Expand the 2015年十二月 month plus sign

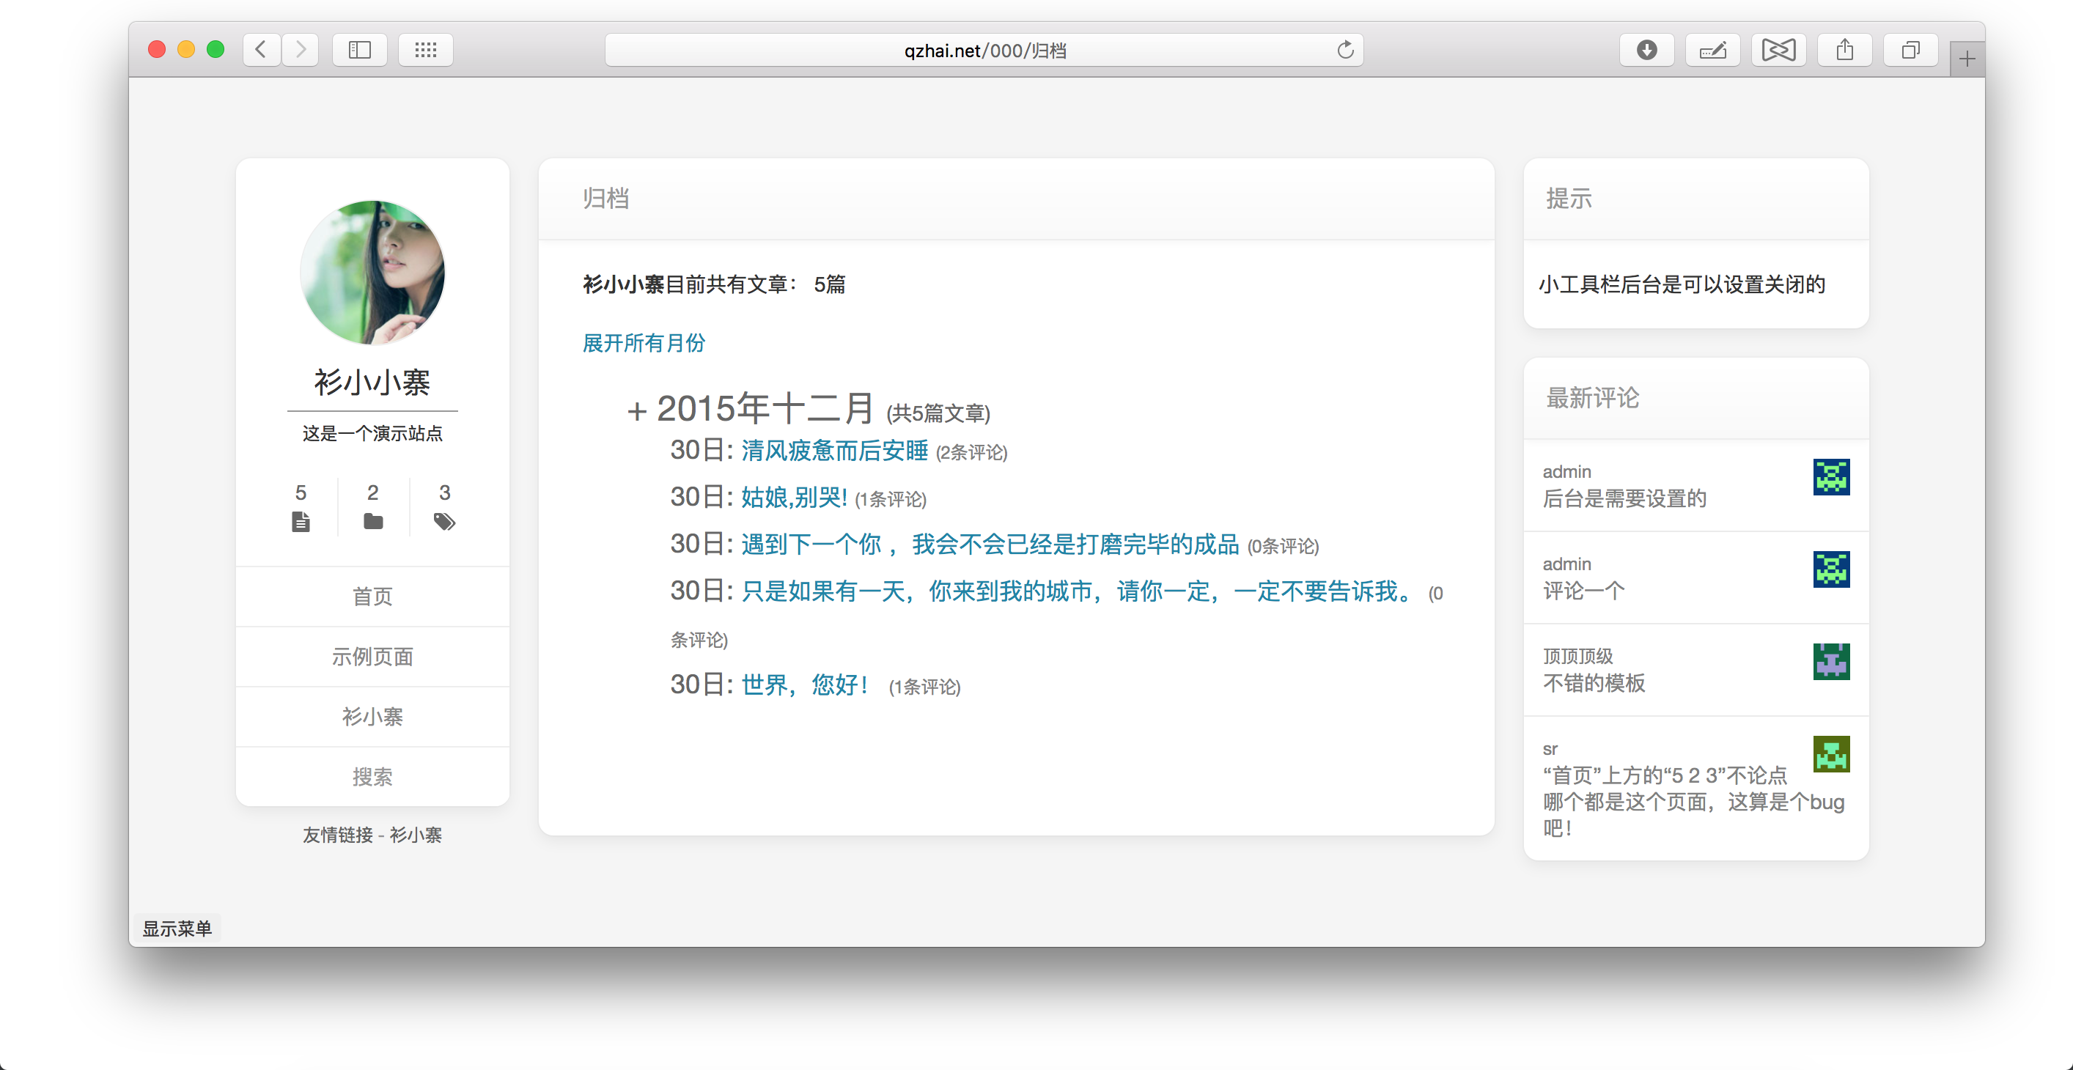point(636,411)
